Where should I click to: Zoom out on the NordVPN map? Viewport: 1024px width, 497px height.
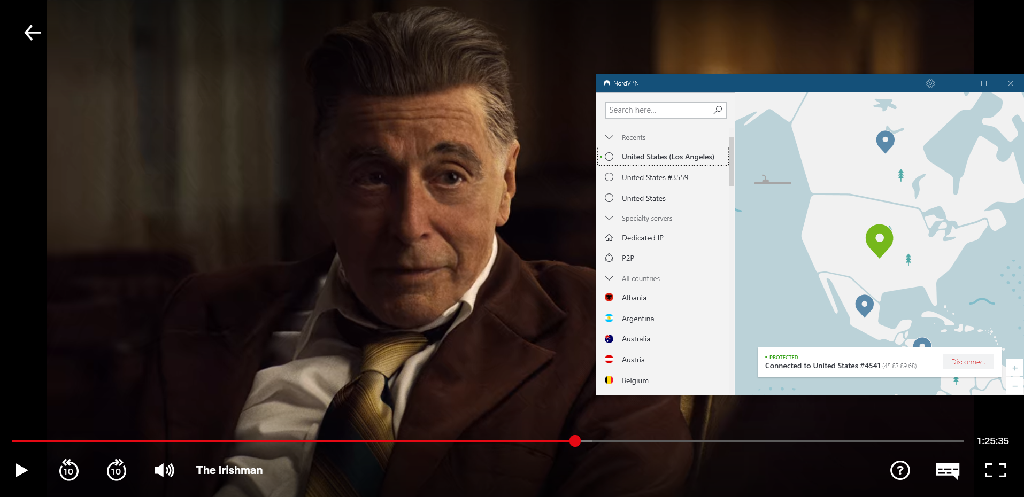click(x=1015, y=386)
